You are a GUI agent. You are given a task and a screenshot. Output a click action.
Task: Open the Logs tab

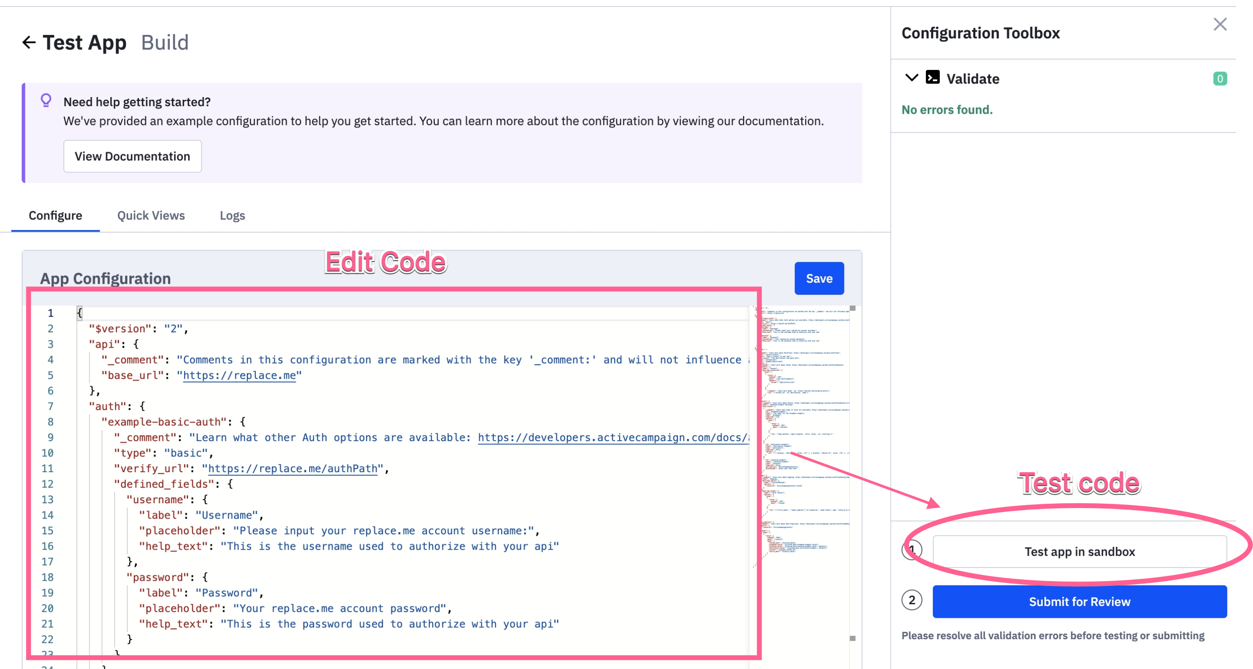(232, 216)
